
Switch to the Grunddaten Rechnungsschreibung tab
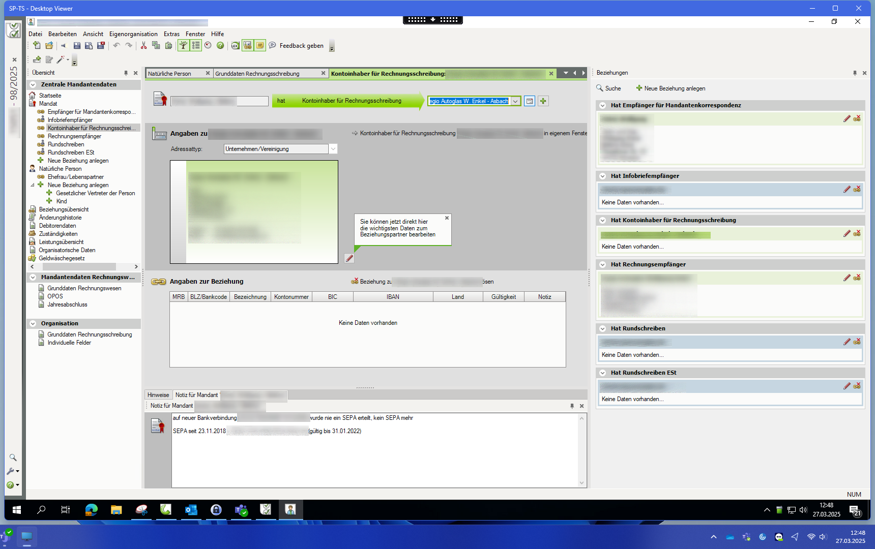pos(257,74)
